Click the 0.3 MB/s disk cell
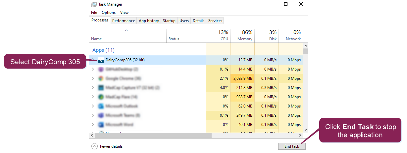Image resolution: width=407 pixels, height=153 pixels. point(266,88)
